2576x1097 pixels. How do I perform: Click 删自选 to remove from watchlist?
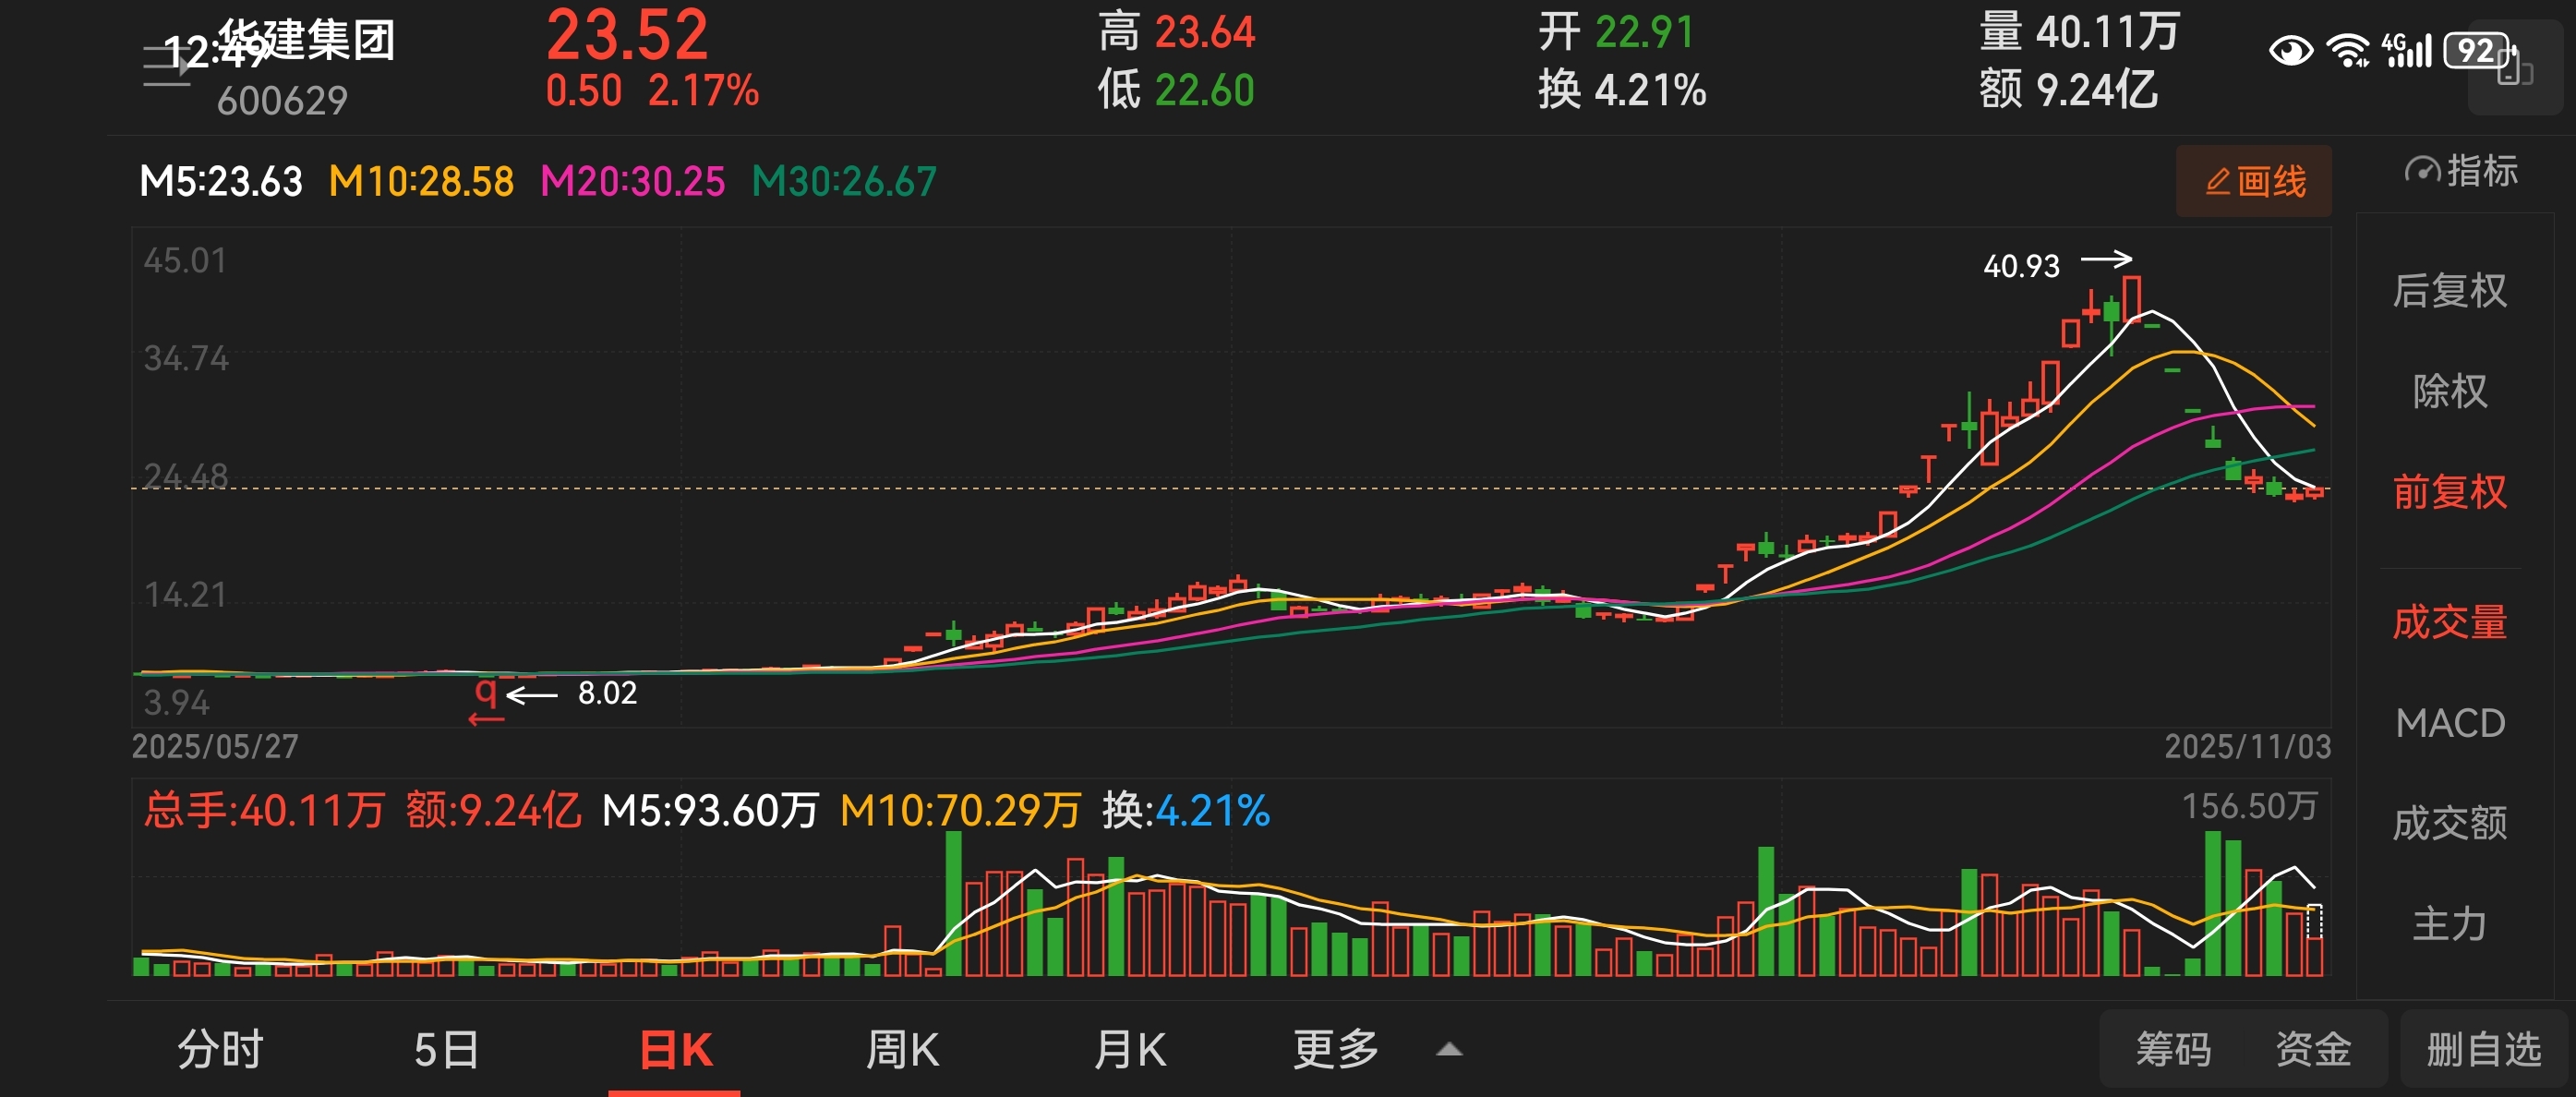[2483, 1049]
